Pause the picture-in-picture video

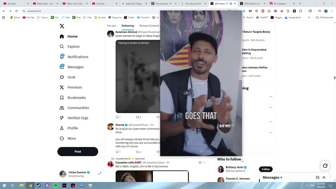201,151
